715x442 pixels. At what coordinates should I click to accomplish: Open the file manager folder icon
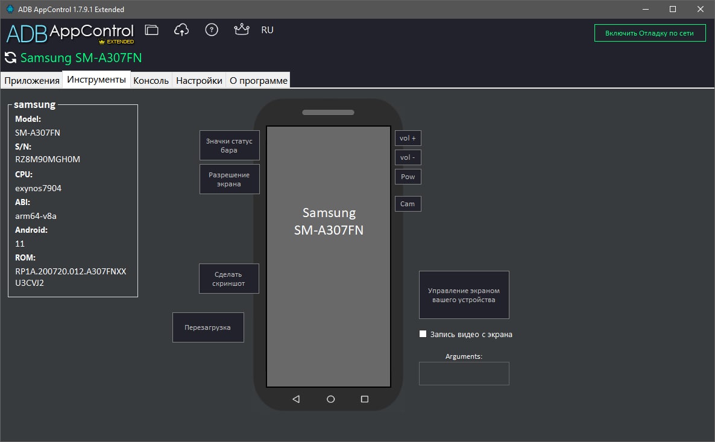[x=151, y=30]
